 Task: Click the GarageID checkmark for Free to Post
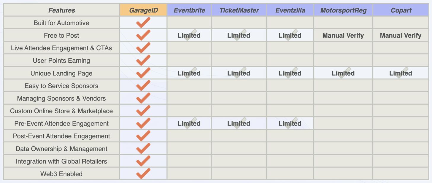(143, 35)
